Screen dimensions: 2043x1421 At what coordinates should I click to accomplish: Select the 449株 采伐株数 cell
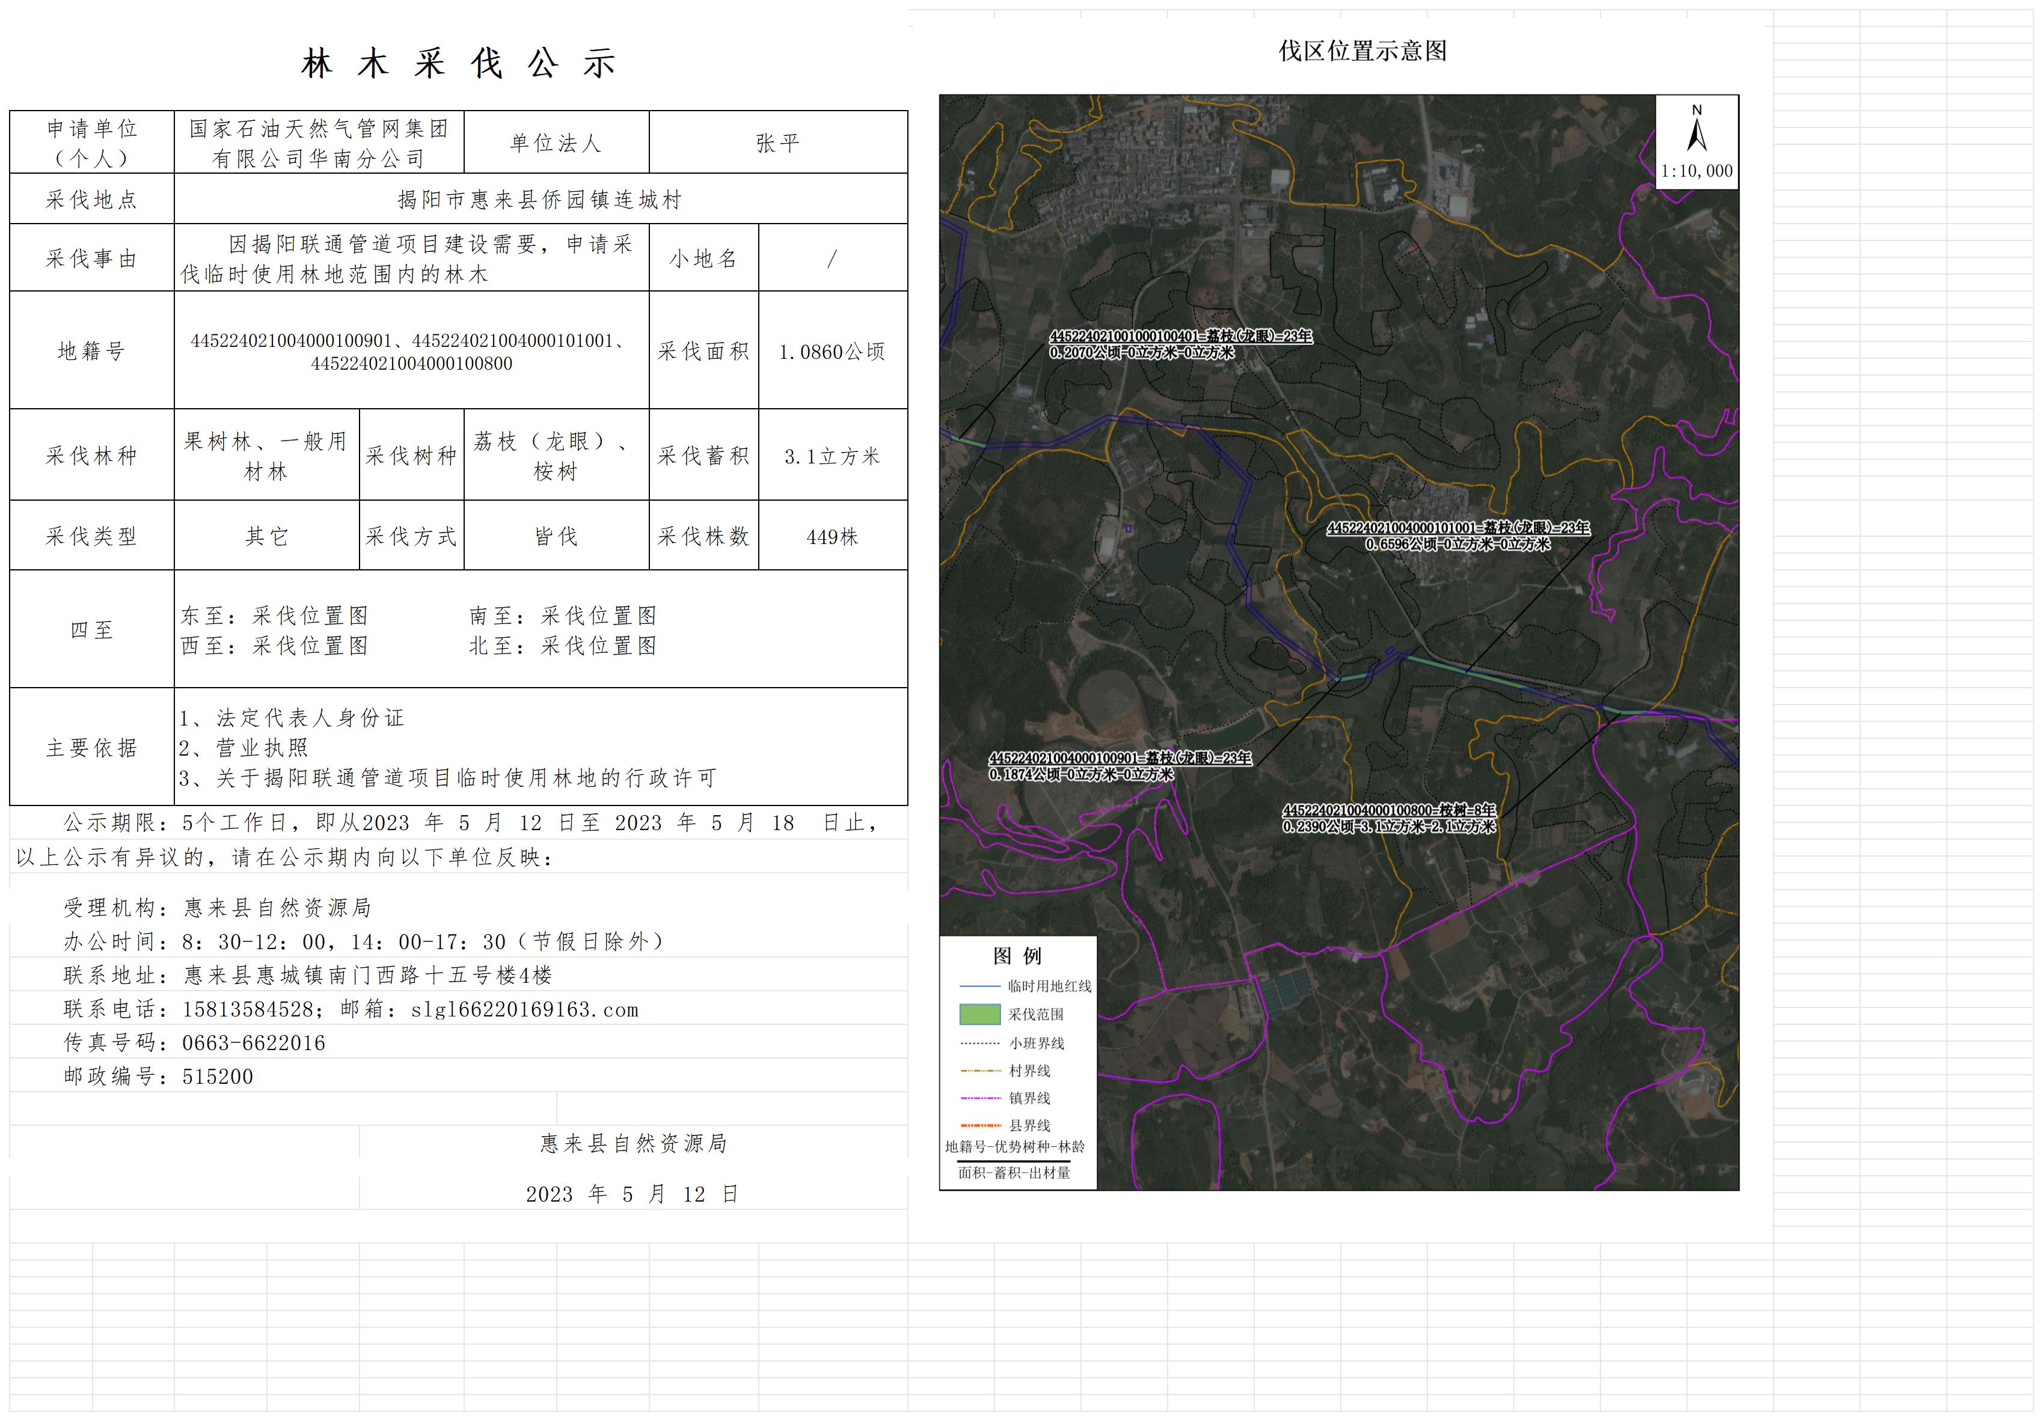[x=832, y=537]
